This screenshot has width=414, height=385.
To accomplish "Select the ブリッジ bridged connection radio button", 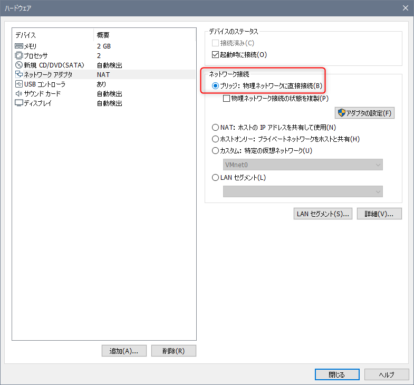I will 216,86.
